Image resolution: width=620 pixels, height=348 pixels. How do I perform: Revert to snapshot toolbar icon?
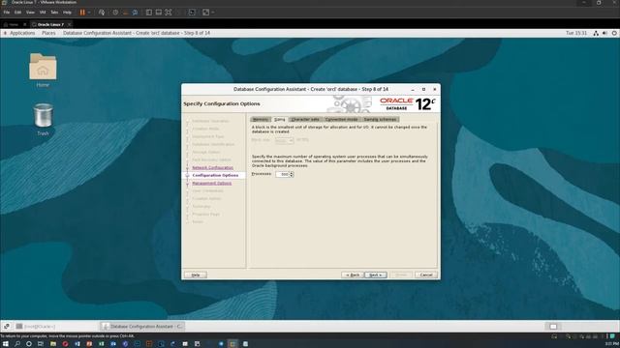(125, 13)
